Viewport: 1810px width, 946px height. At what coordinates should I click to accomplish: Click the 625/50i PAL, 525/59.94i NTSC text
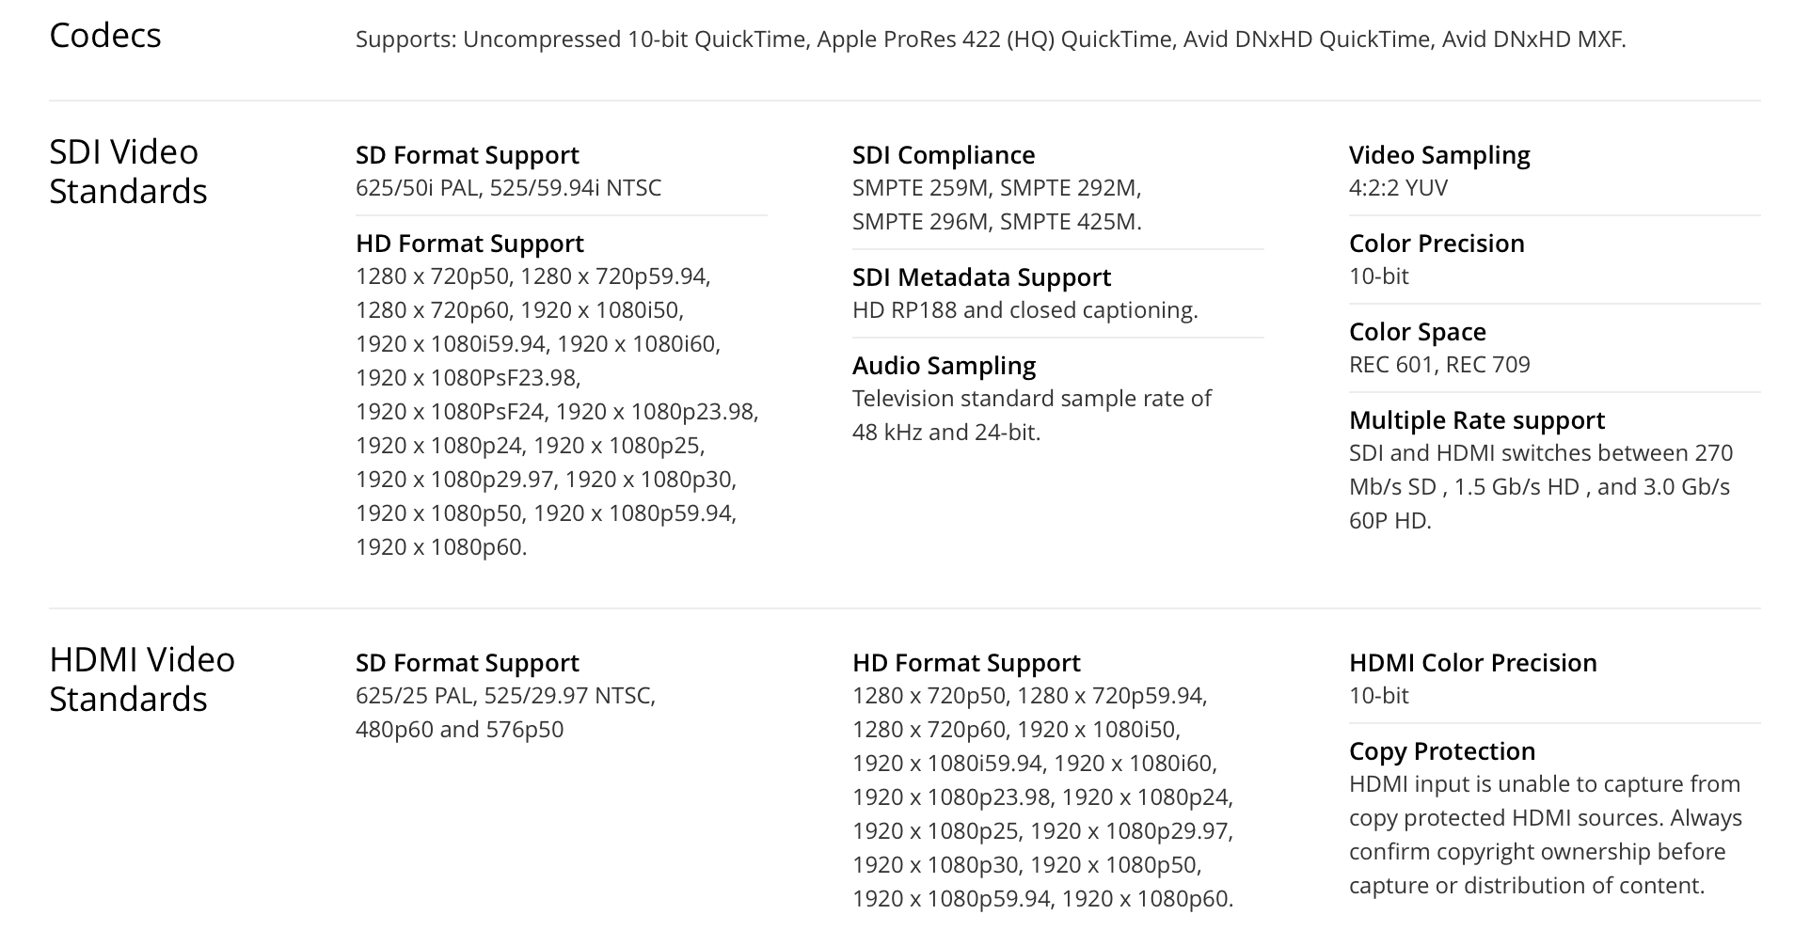coord(508,188)
